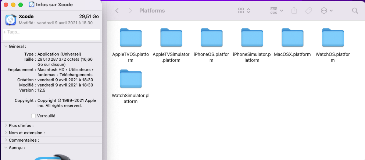Click the Version 12.5 value
365x160 pixels.
tap(42, 90)
